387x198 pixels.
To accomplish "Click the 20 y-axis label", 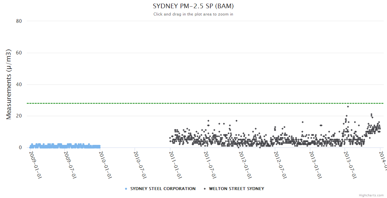I will pyautogui.click(x=19, y=116).
